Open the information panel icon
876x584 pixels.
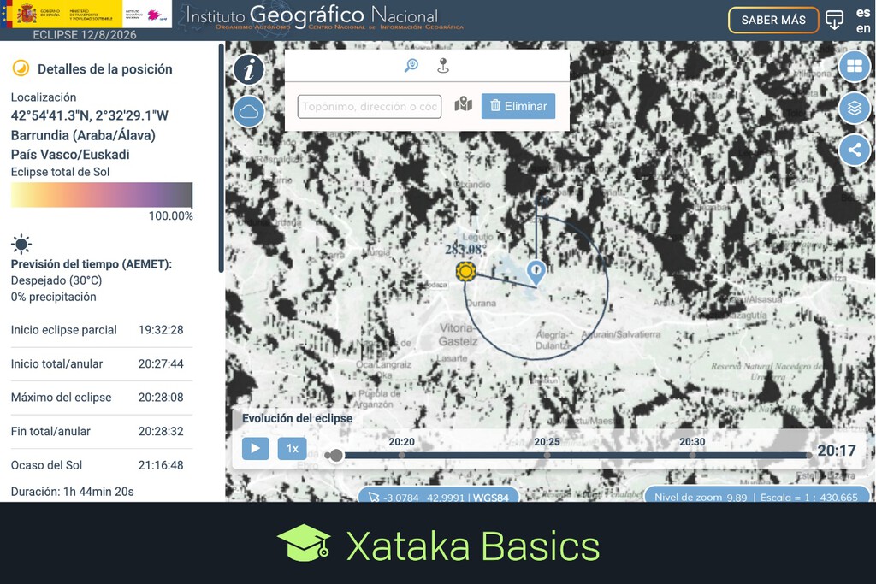[249, 70]
